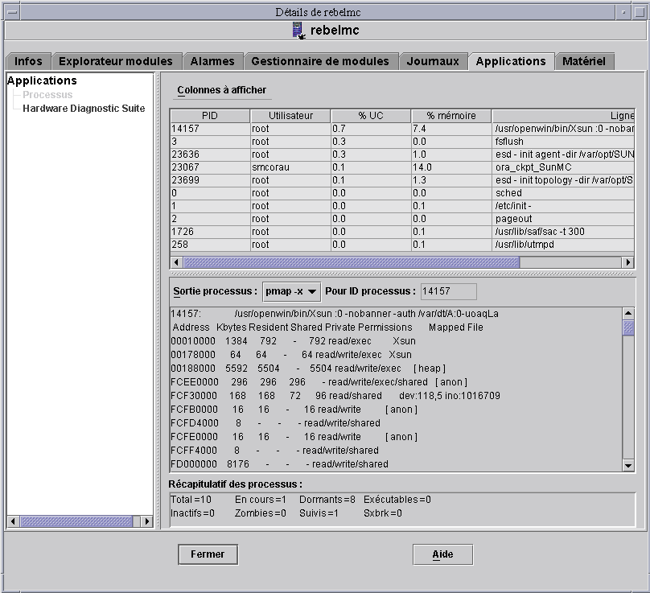Select the ora_ckpt_SunMC command cell
650x593 pixels.
[x=563, y=167]
